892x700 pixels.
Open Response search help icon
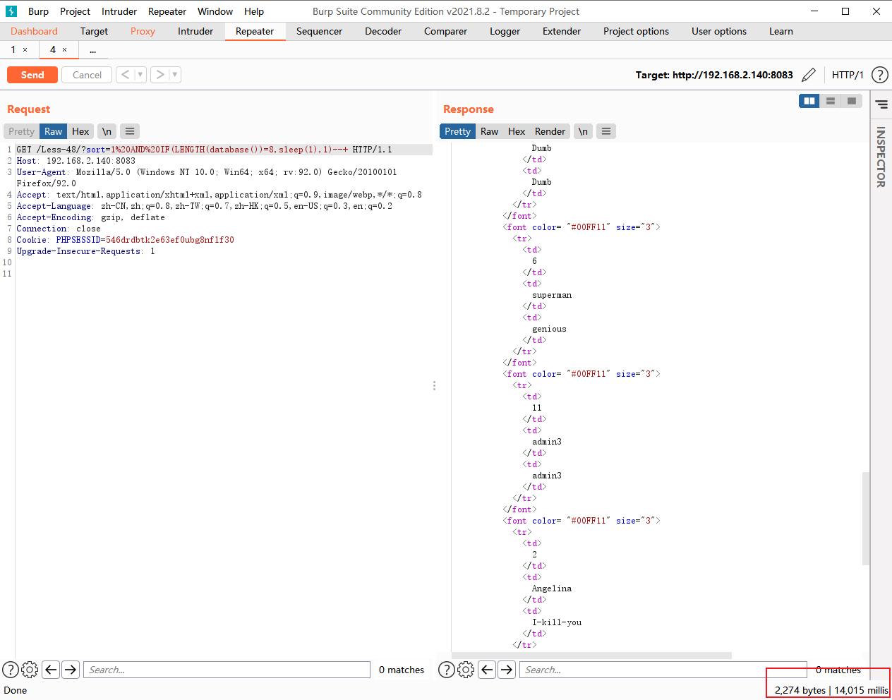447,670
